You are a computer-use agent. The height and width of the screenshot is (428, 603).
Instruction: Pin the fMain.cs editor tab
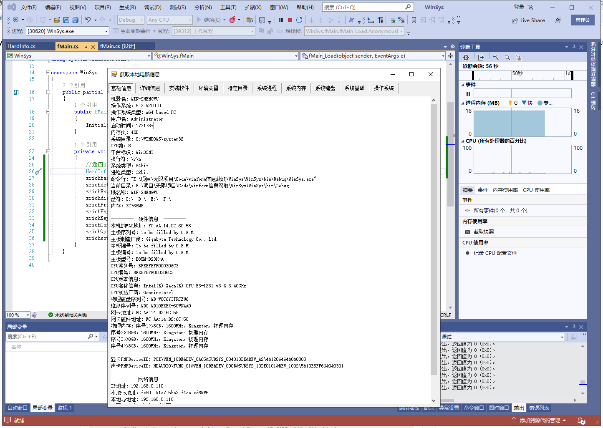click(x=86, y=47)
